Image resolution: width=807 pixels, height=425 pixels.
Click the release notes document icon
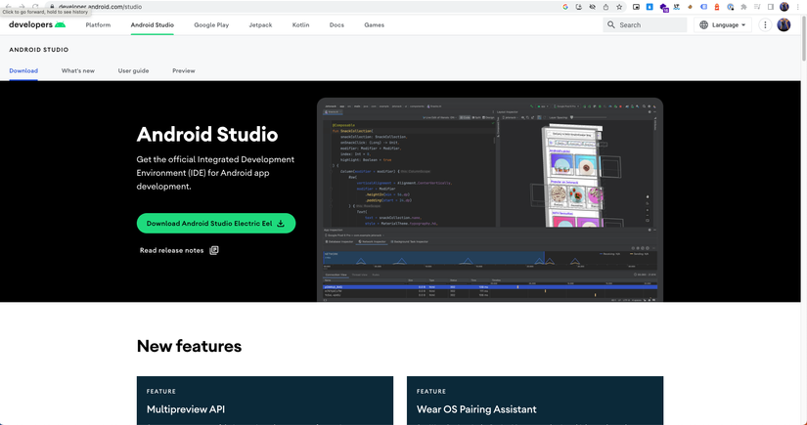pos(214,250)
